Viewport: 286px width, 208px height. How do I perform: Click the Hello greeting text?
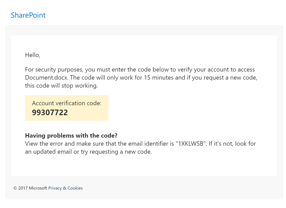coord(33,55)
